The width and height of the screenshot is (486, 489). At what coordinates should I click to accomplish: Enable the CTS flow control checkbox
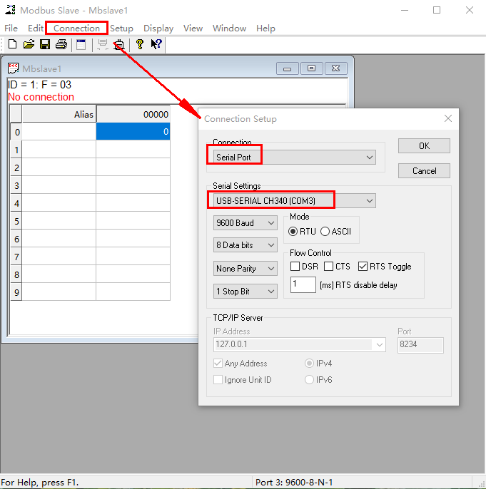coord(328,267)
